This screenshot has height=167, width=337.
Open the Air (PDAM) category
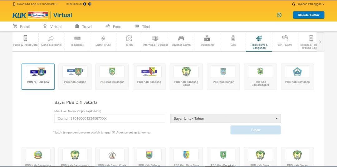[x=285, y=42]
